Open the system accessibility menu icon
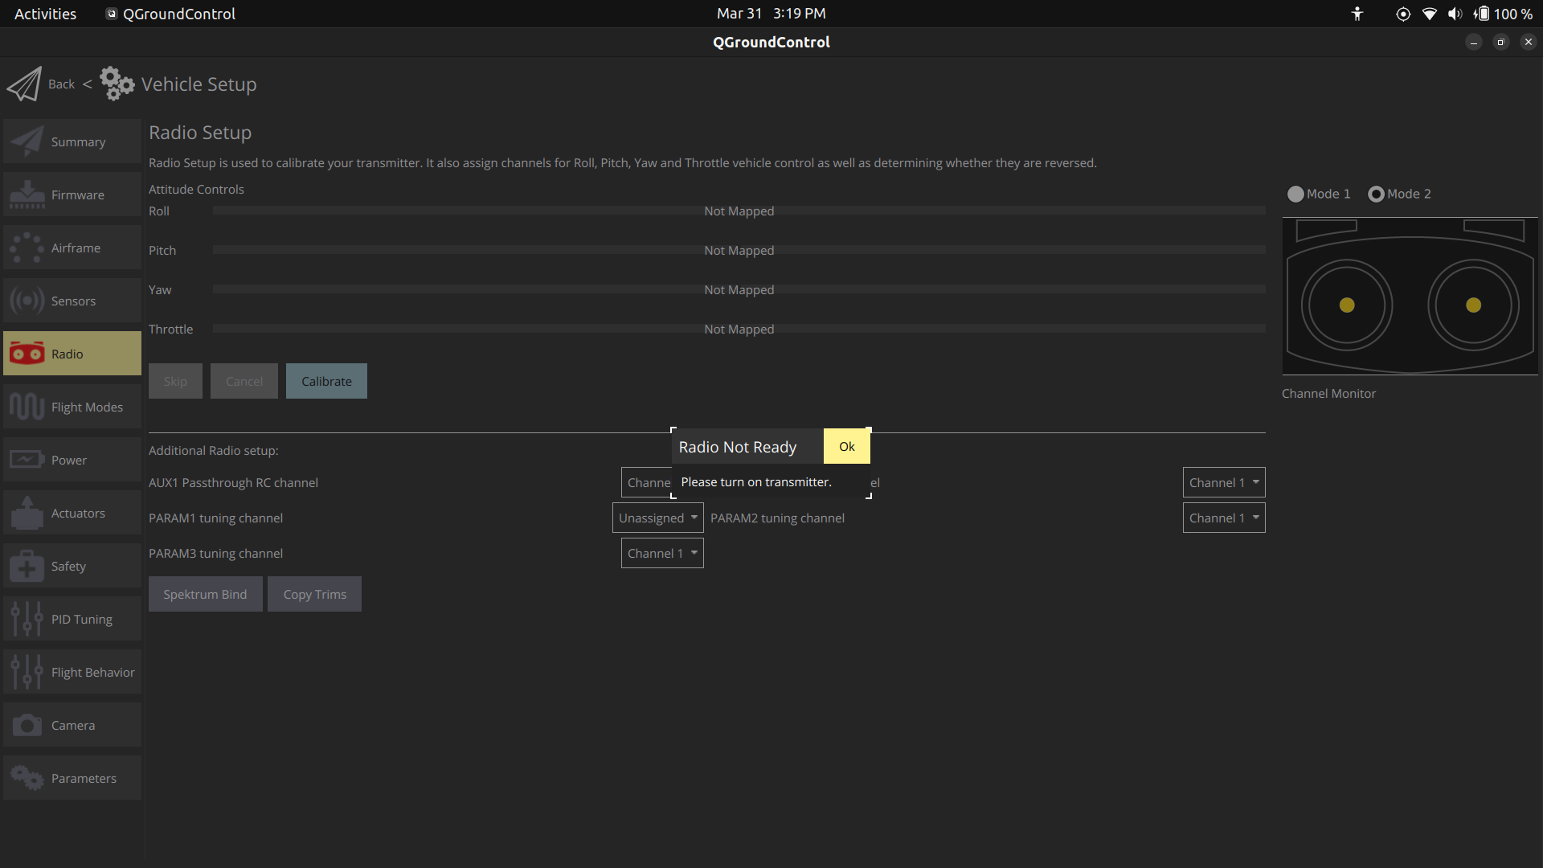This screenshot has width=1543, height=868. 1357,14
